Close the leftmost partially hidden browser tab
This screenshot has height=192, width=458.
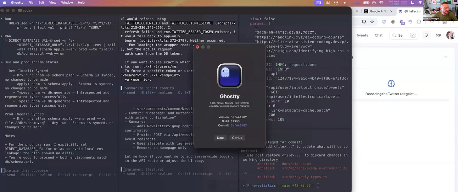click(357, 11)
